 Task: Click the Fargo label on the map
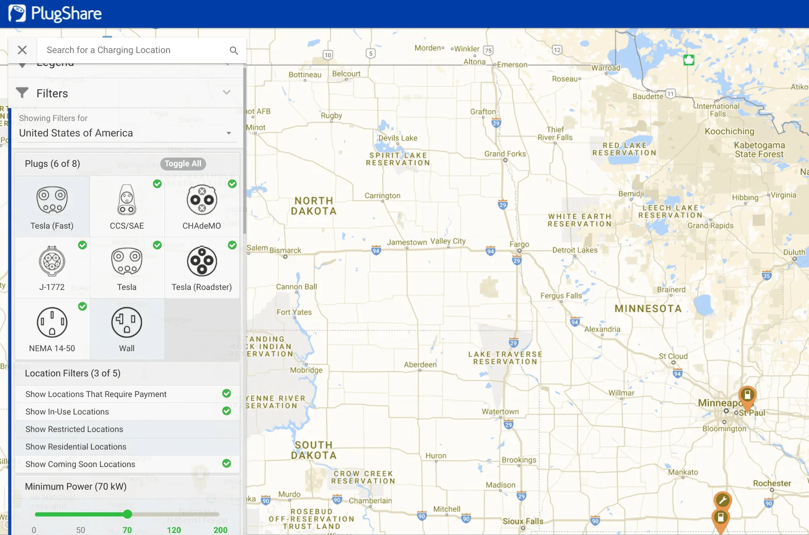[x=519, y=245]
